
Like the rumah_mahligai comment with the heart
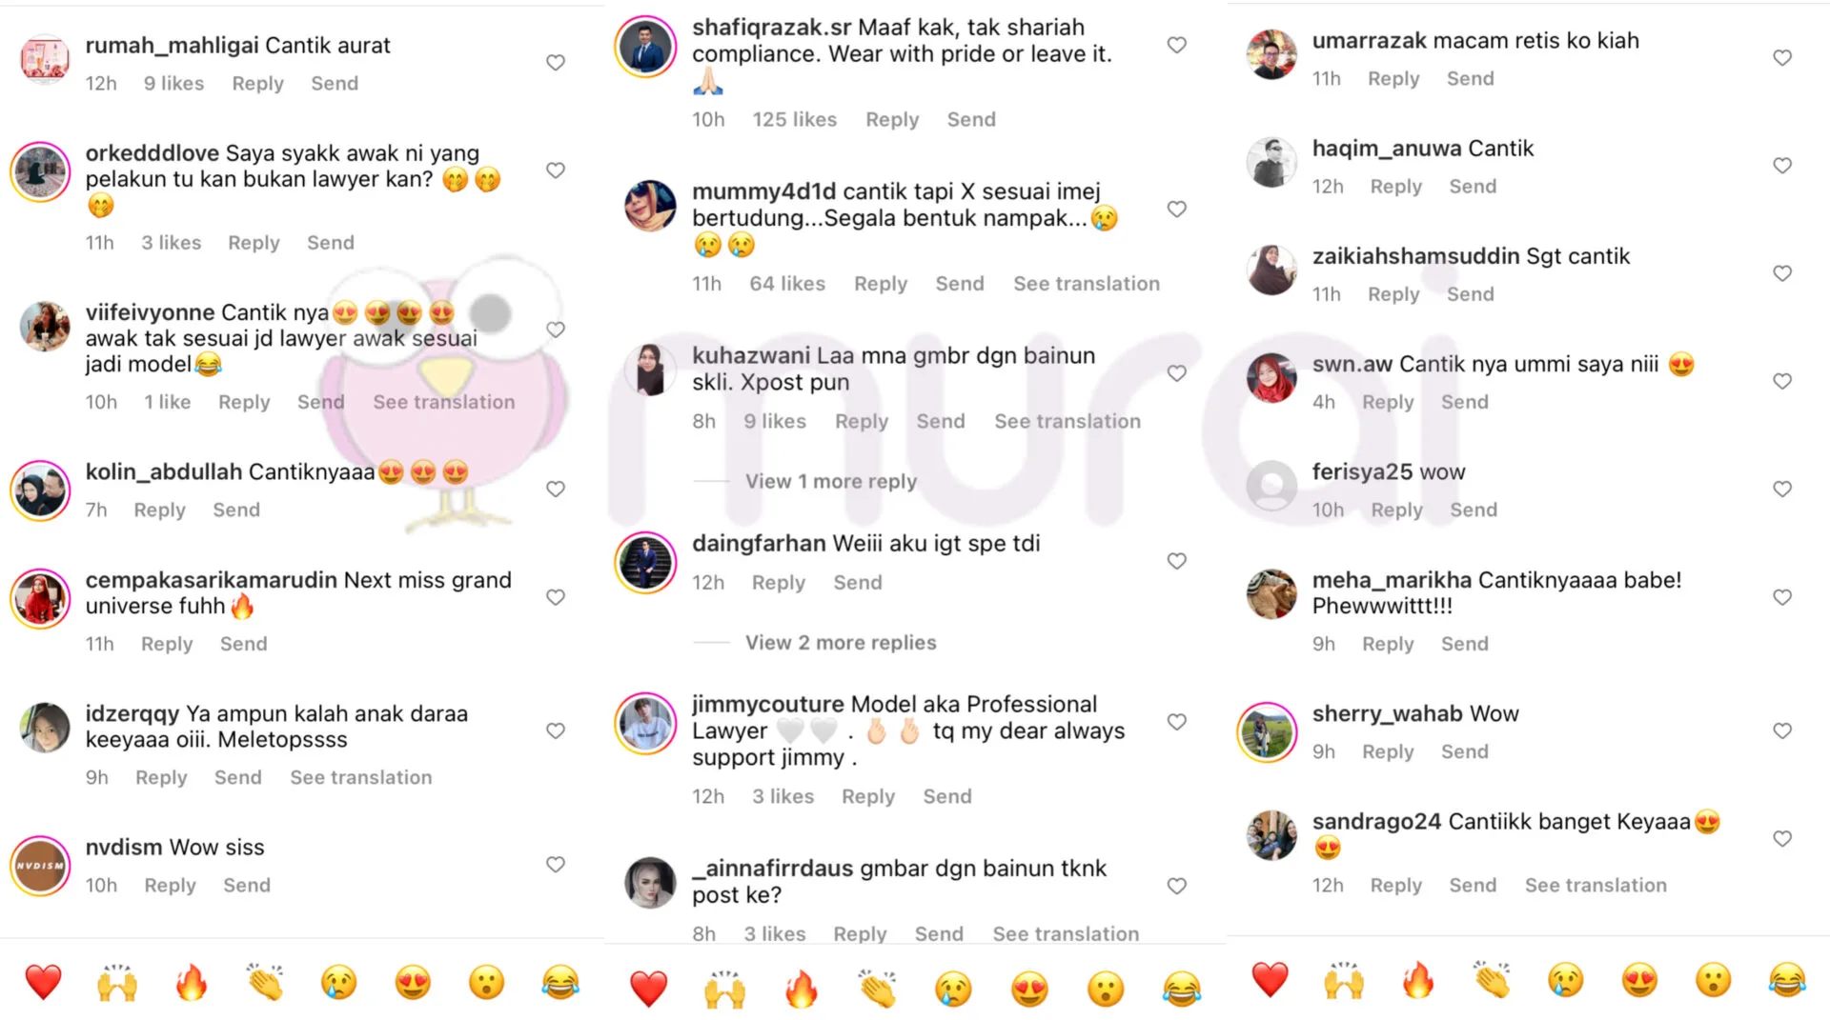click(556, 63)
